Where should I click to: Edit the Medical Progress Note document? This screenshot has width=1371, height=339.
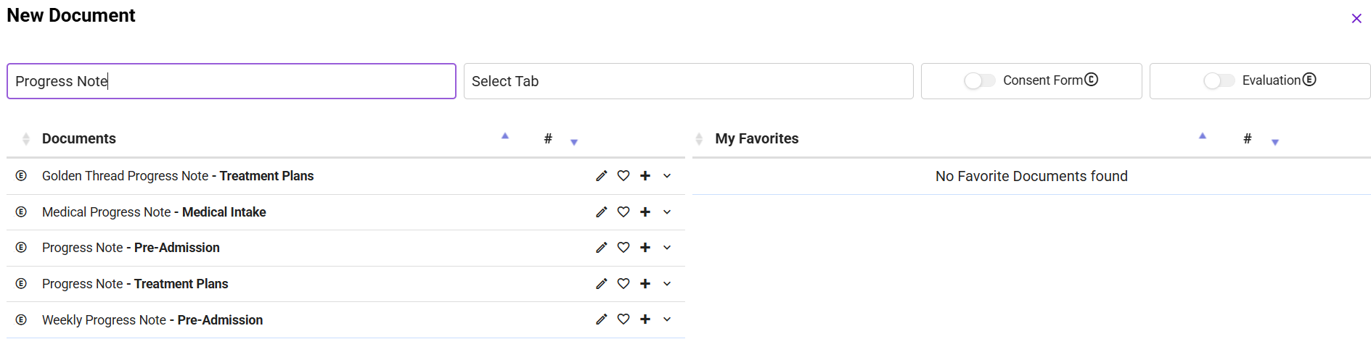(601, 212)
